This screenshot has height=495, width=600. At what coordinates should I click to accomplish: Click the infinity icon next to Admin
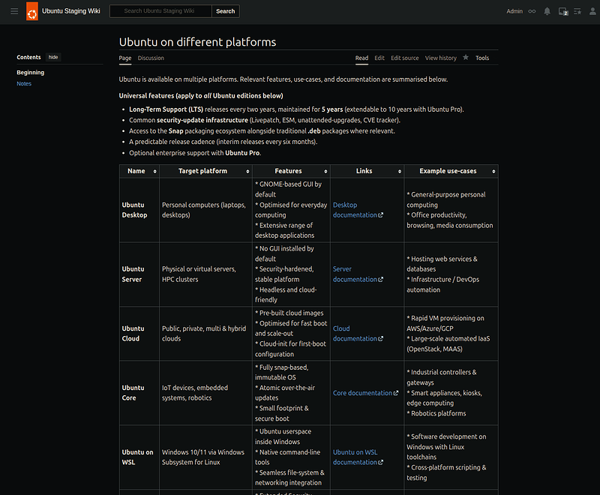tap(532, 11)
